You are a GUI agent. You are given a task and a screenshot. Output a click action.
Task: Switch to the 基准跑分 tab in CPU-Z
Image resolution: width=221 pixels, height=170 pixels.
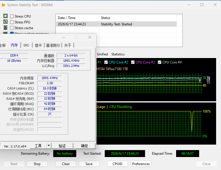coord(53,45)
